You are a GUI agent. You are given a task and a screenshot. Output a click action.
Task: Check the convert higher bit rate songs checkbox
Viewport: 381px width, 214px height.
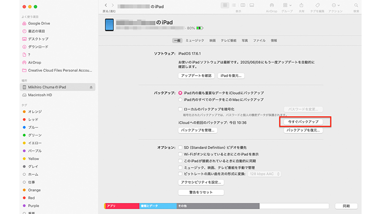point(180,174)
